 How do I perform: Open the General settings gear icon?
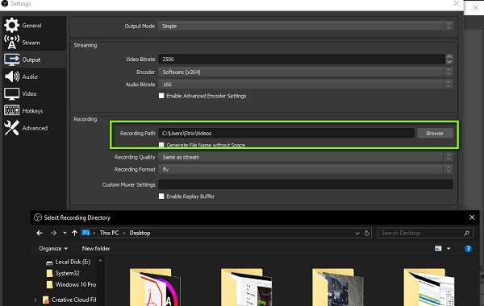(x=12, y=25)
